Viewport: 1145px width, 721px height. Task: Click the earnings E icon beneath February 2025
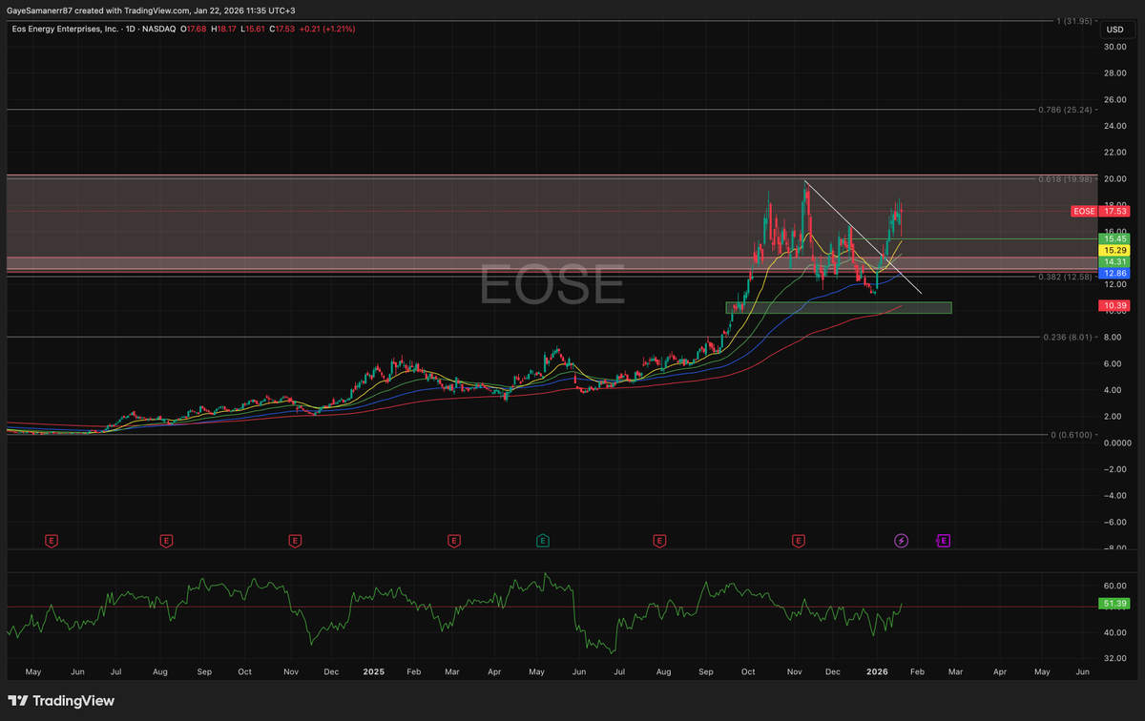tap(454, 541)
